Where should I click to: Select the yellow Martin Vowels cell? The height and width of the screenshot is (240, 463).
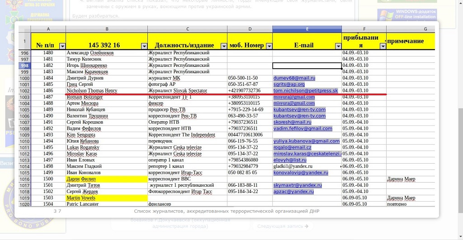[106, 198]
